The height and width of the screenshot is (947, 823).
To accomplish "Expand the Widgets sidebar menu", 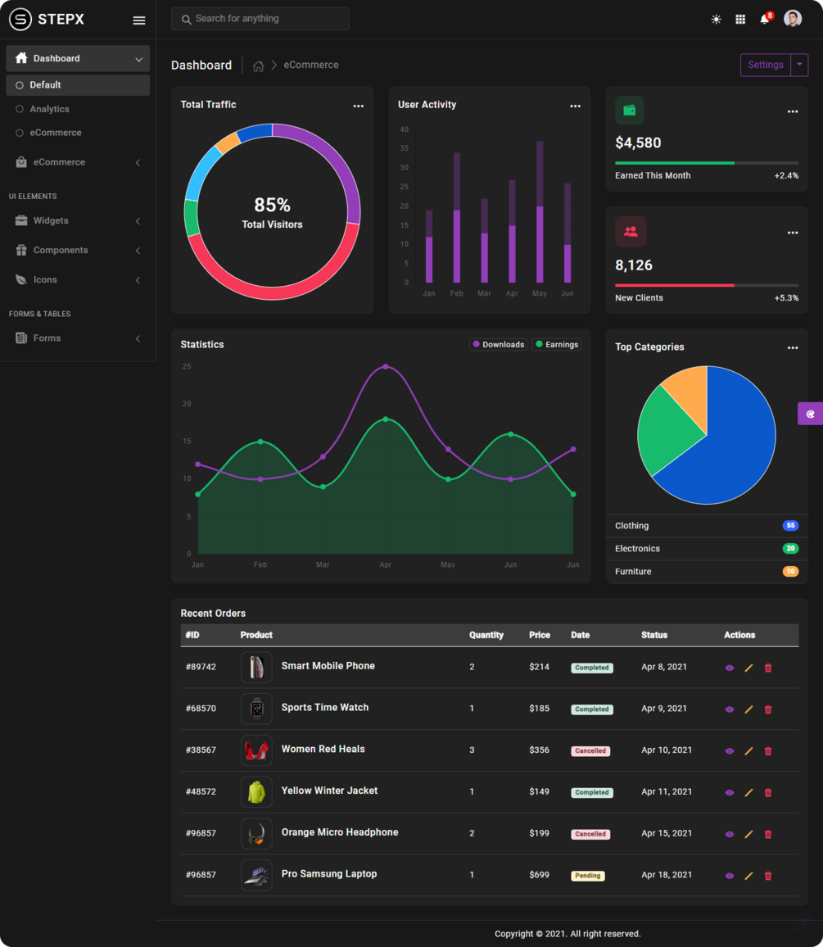I will pos(78,220).
